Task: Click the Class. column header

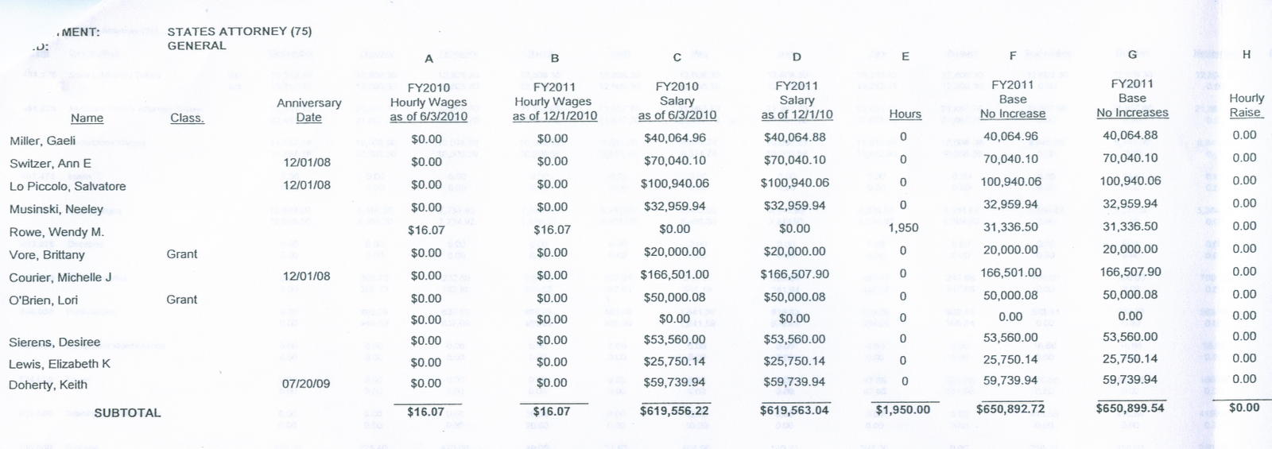Action: (187, 118)
